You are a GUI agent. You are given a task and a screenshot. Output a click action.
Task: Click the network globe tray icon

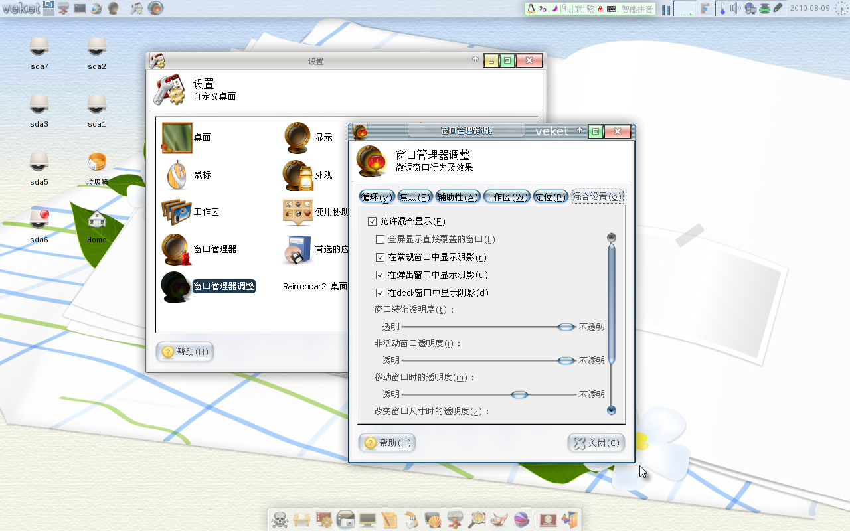click(751, 8)
